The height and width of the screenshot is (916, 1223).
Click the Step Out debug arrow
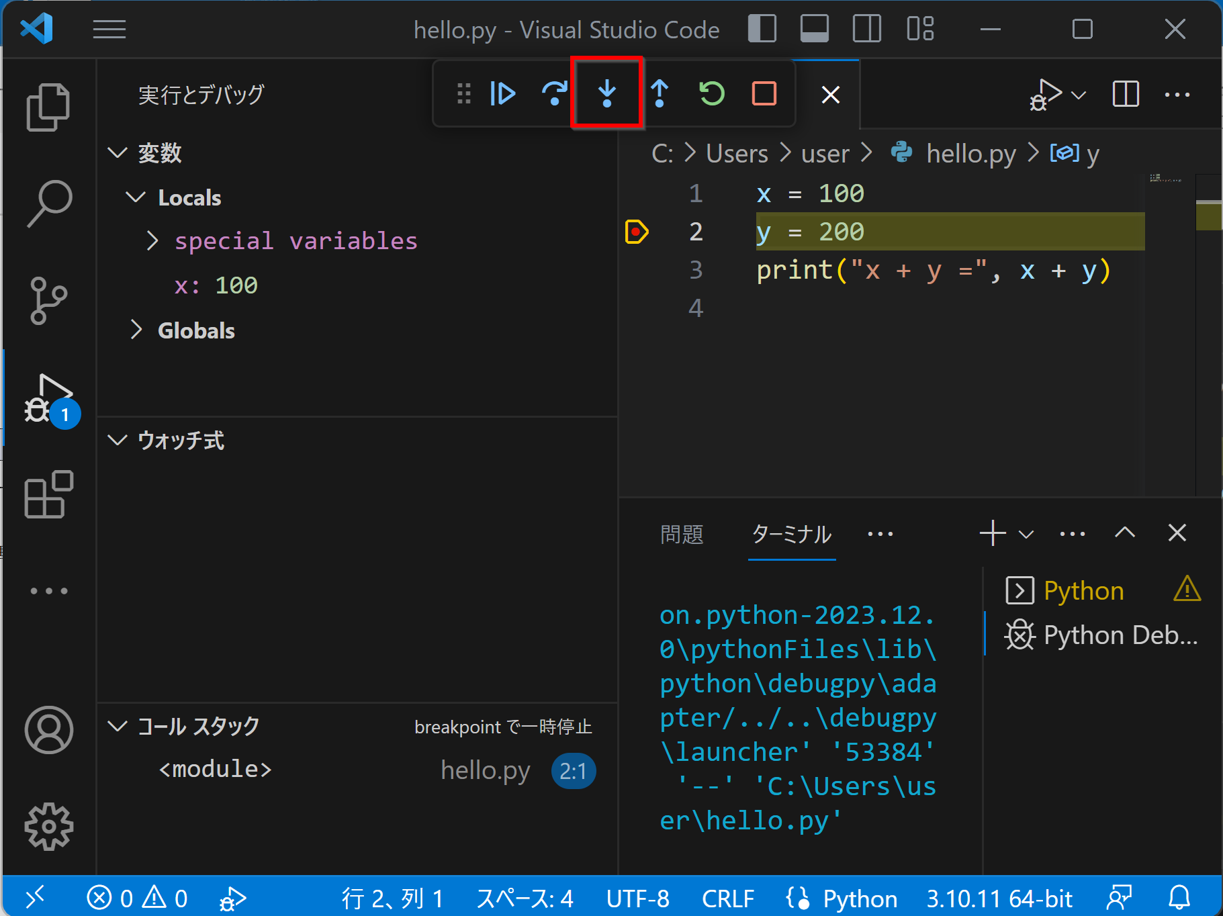660,93
